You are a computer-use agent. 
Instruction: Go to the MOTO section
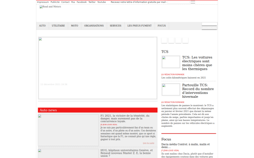coord(75,26)
